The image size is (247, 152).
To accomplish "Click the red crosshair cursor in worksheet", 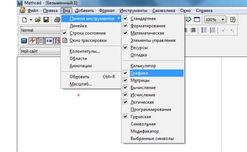I will pyautogui.click(x=79, y=95).
